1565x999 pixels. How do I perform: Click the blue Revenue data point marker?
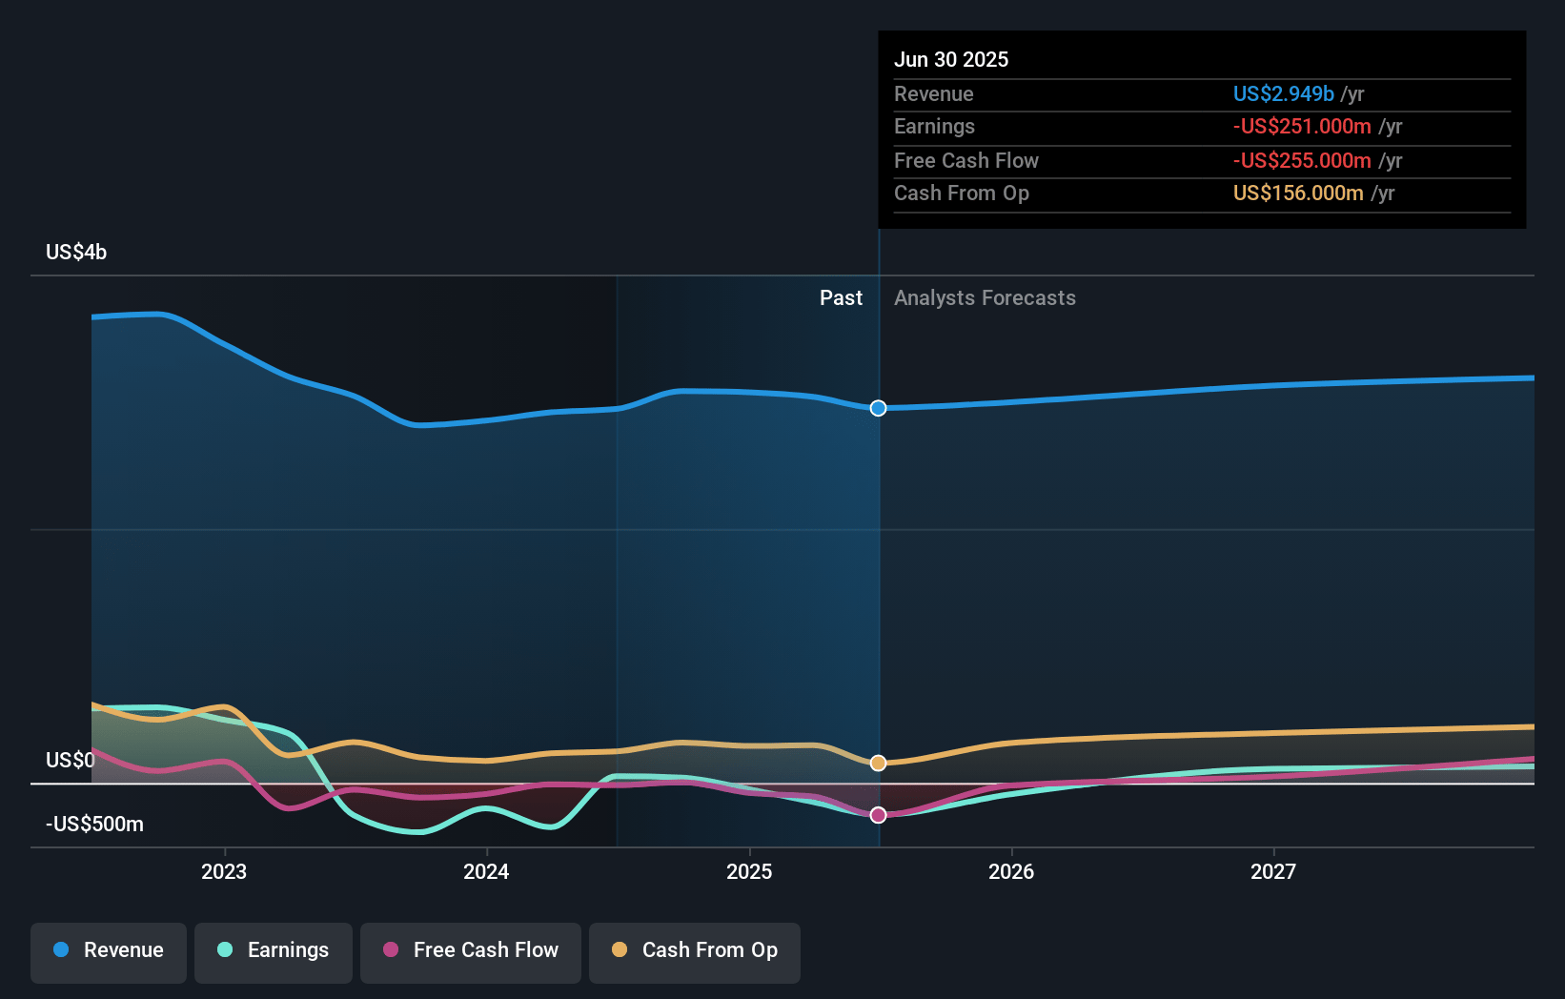[879, 408]
